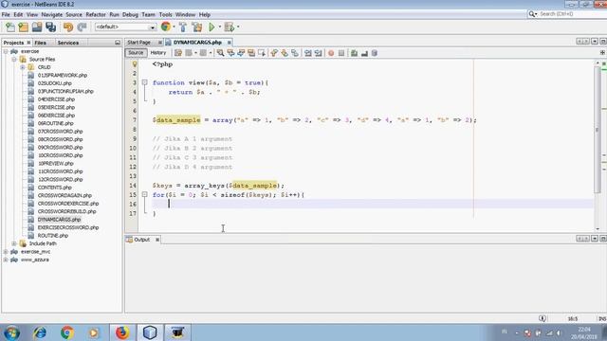The width and height of the screenshot is (607, 341).
Task: Switch editor to History view
Action: point(158,53)
